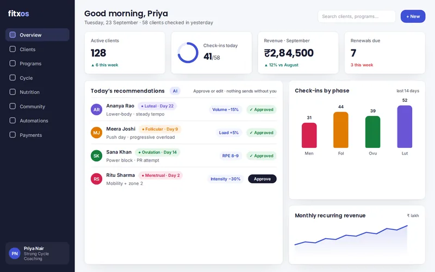This screenshot has height=272, width=435.
Task: Click the 'last 14 days' label
Action: pos(408,91)
